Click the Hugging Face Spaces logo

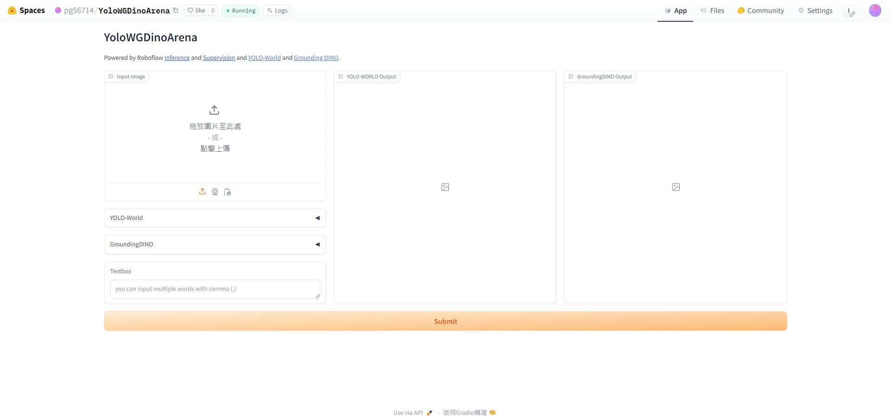[26, 10]
